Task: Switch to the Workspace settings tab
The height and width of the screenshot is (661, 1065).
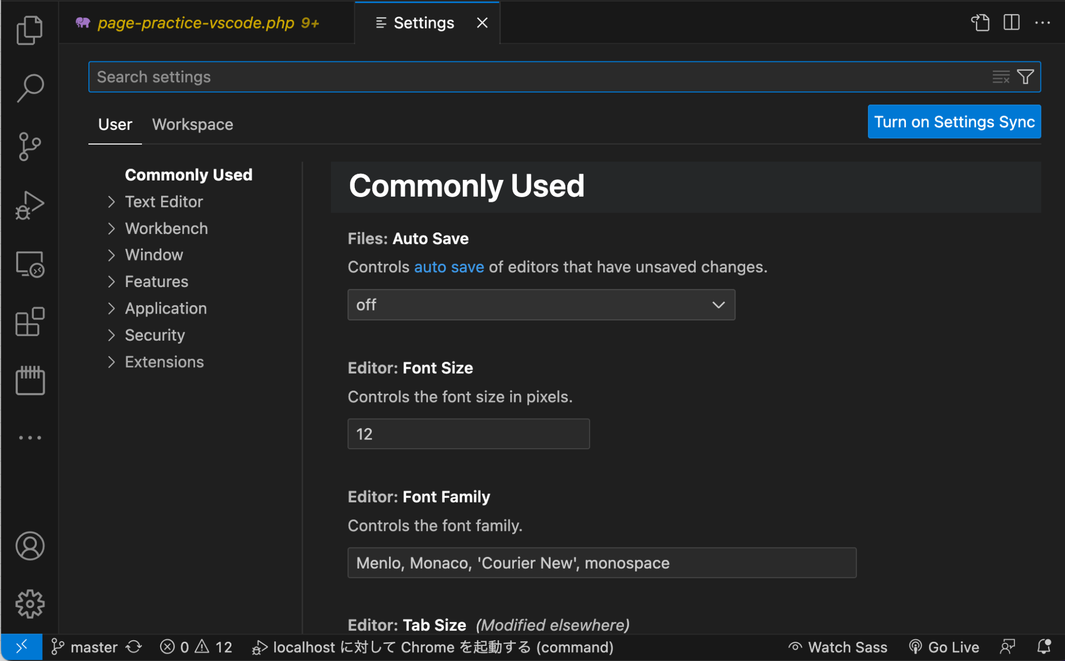Action: pyautogui.click(x=192, y=124)
